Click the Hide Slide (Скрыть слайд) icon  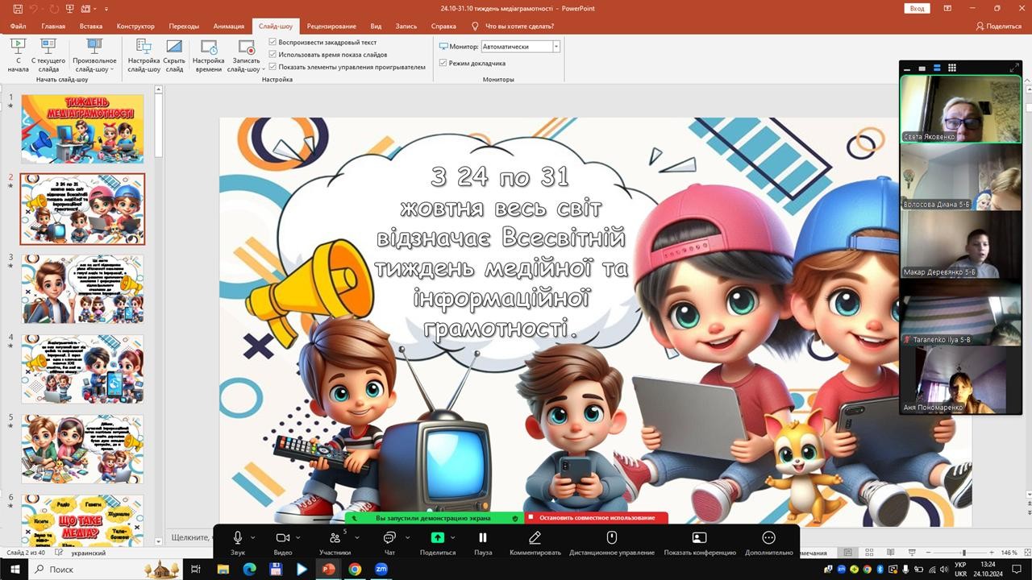[174, 47]
